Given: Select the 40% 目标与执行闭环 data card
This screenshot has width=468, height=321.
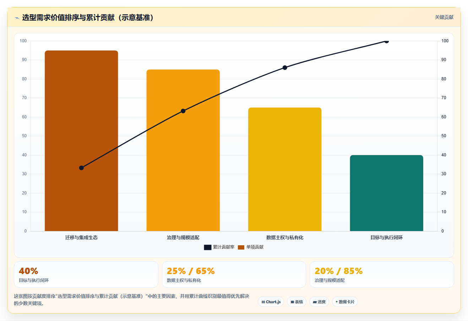Looking at the screenshot, I should (86, 274).
